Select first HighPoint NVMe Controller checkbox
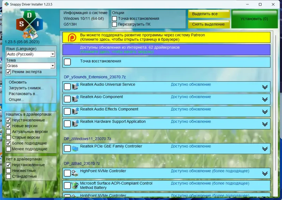282x200 pixels. click(67, 173)
